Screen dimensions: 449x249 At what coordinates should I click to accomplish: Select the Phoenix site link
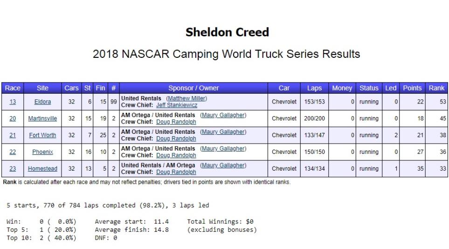coord(42,152)
